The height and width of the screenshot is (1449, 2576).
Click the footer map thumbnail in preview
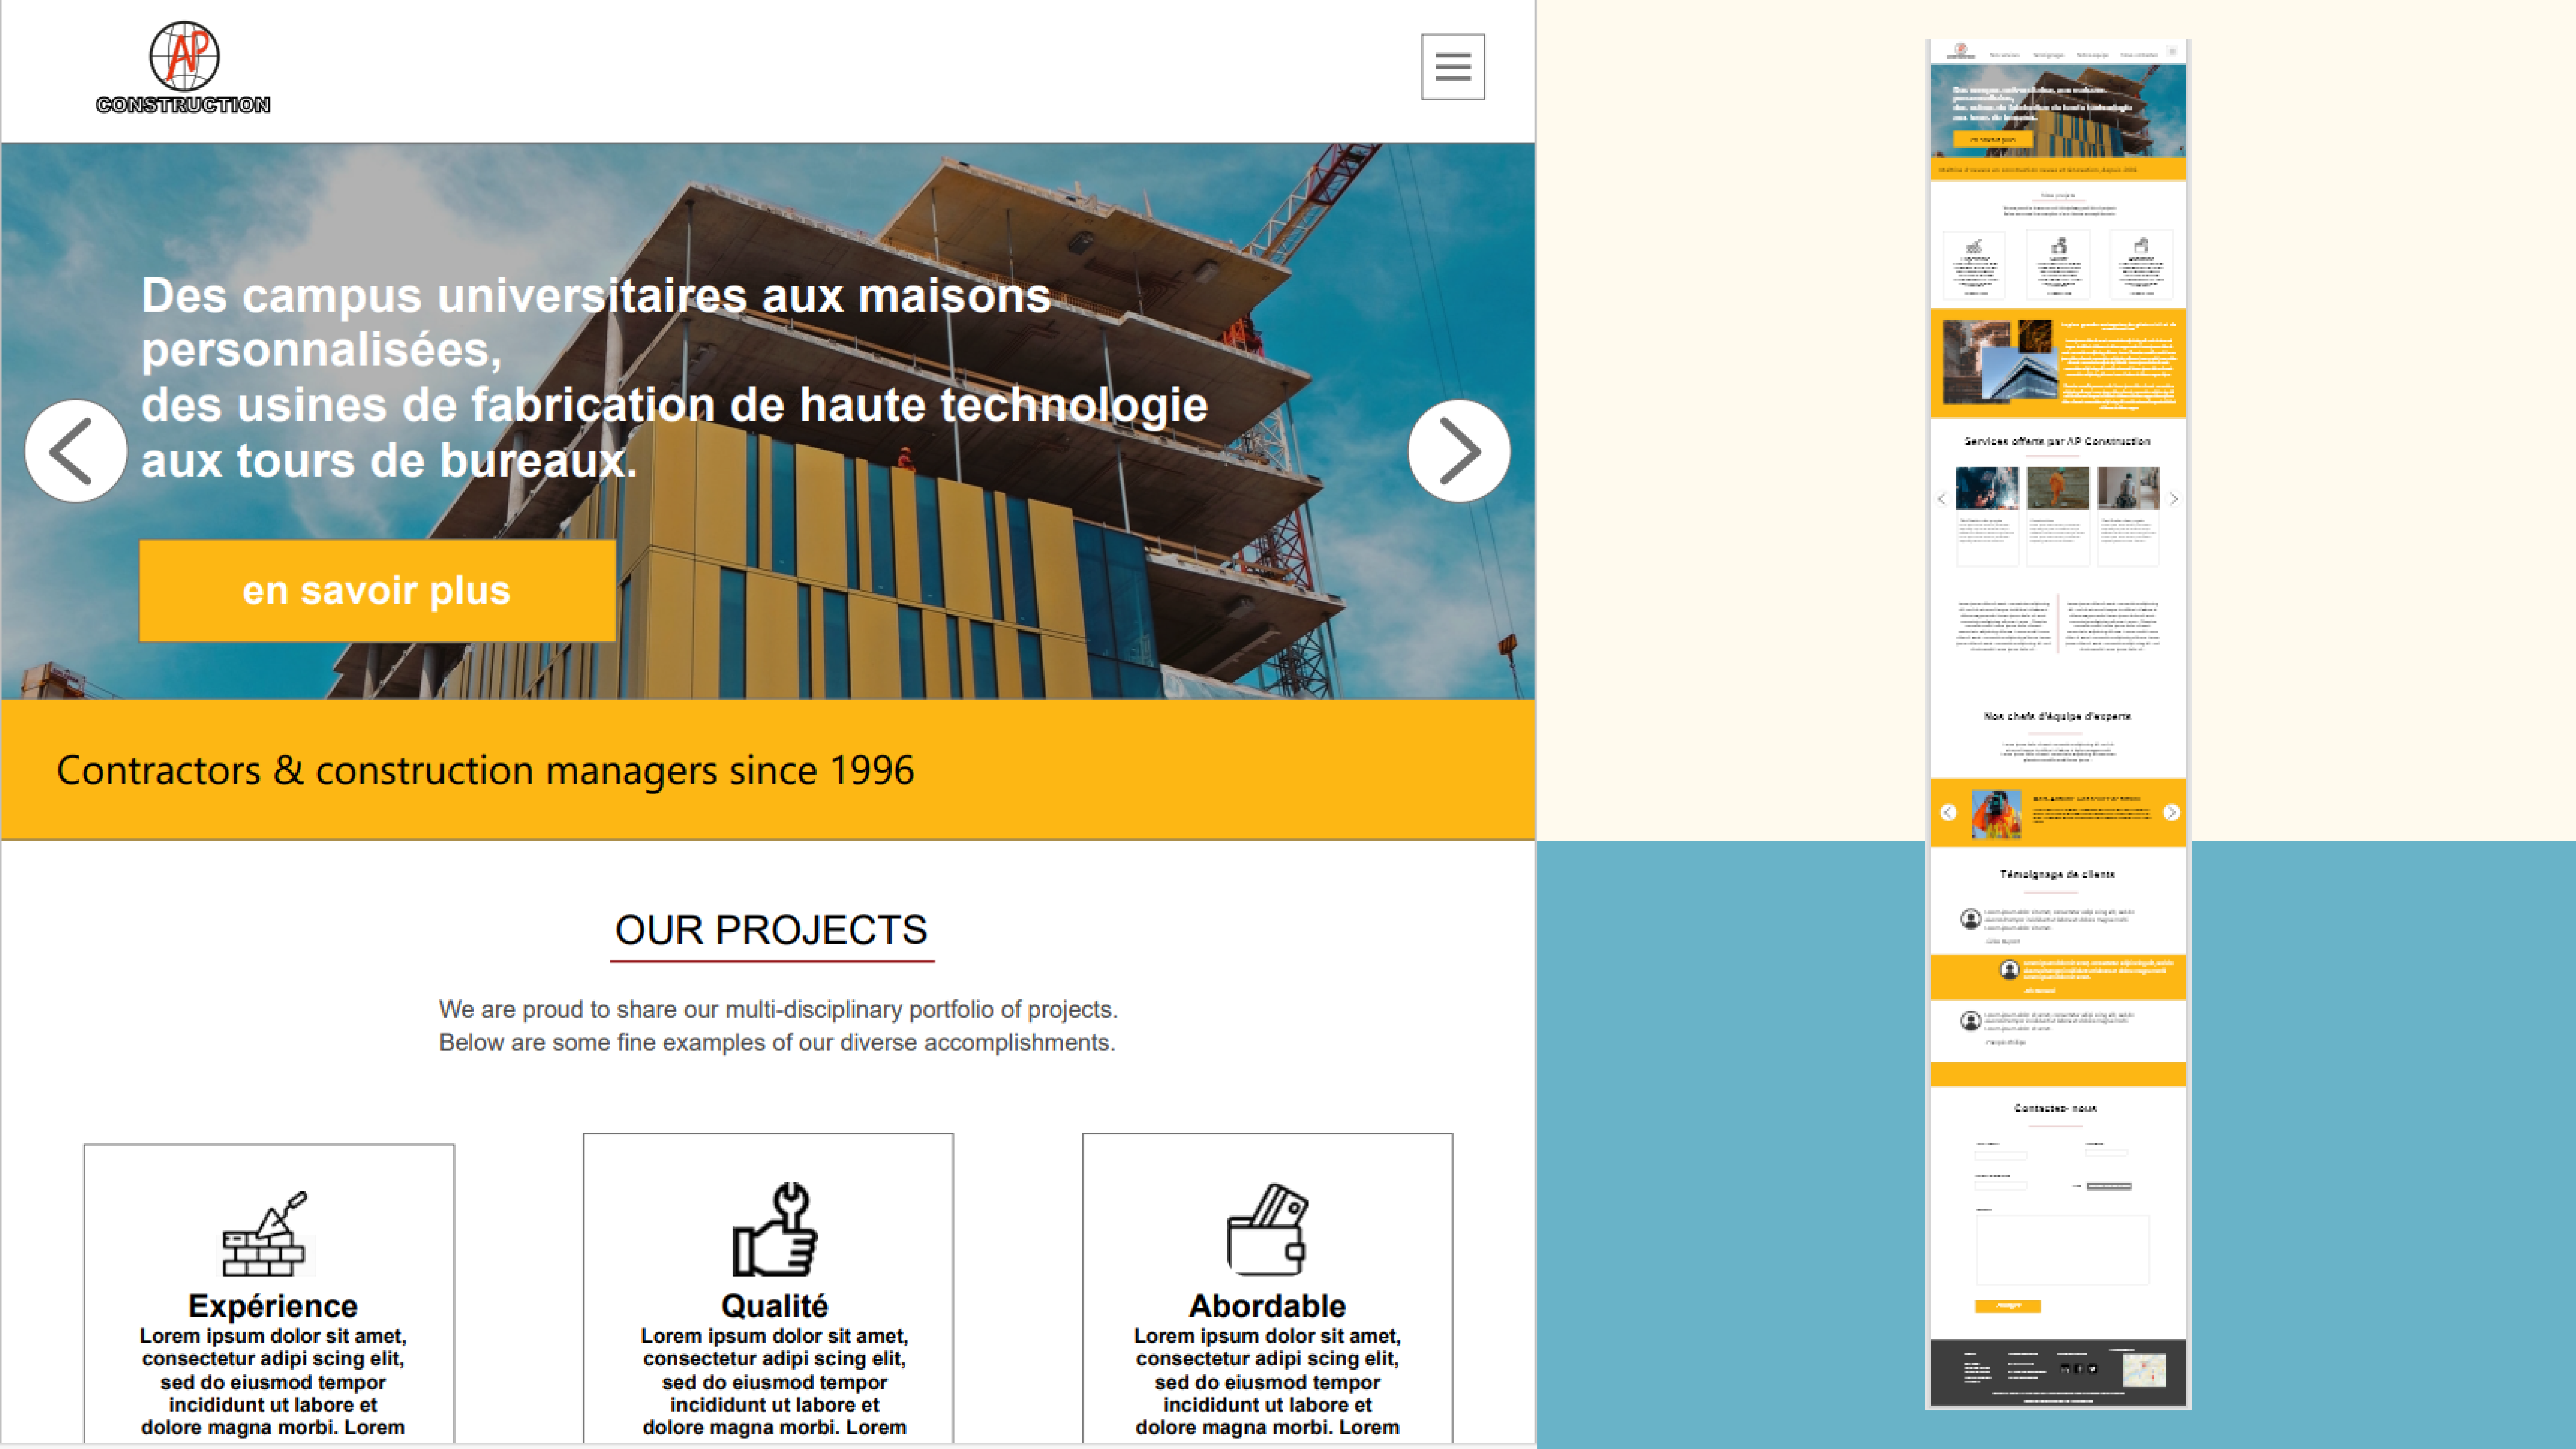(x=2144, y=1370)
